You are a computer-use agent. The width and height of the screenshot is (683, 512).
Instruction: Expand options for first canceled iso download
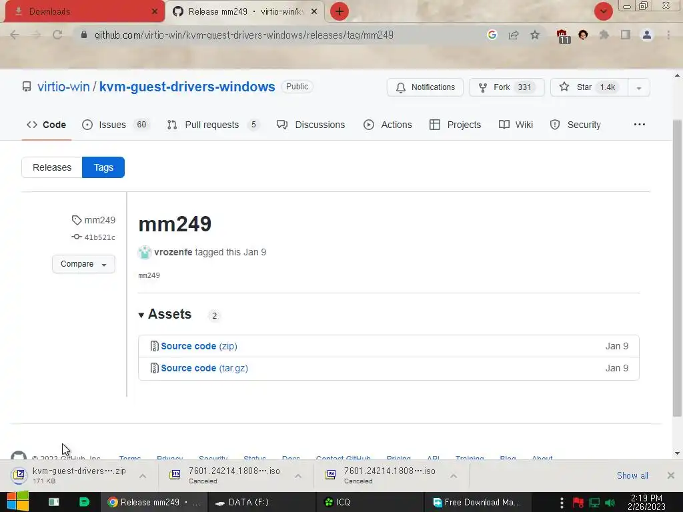pyautogui.click(x=298, y=476)
